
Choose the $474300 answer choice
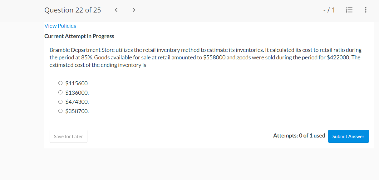pos(60,102)
